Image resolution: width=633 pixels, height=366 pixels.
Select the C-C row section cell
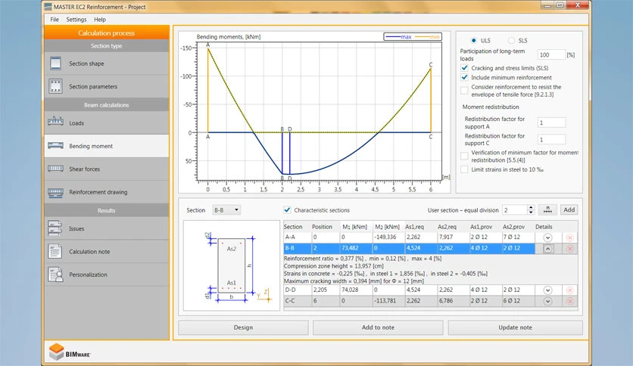(x=297, y=301)
